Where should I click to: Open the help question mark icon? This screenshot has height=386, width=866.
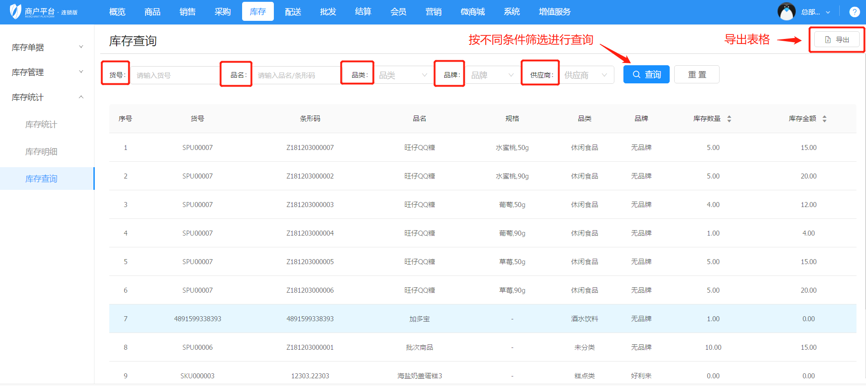[854, 12]
